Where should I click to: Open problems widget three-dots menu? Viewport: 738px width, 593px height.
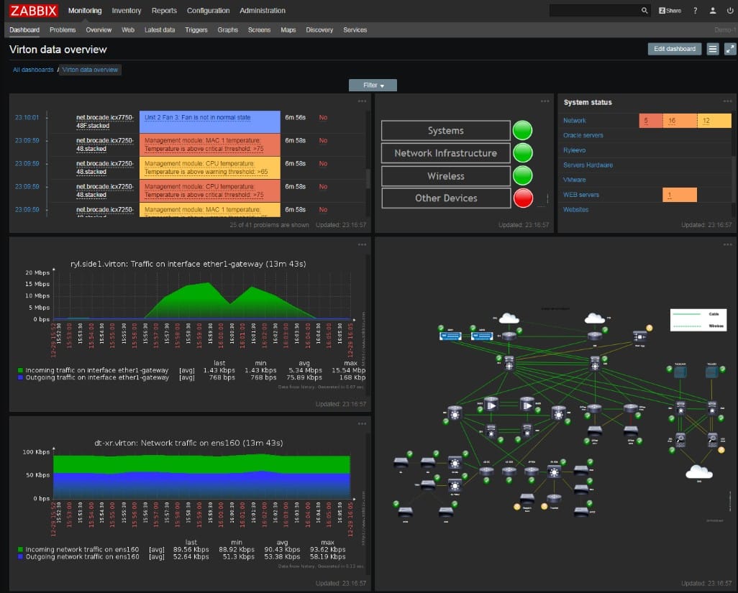point(362,101)
